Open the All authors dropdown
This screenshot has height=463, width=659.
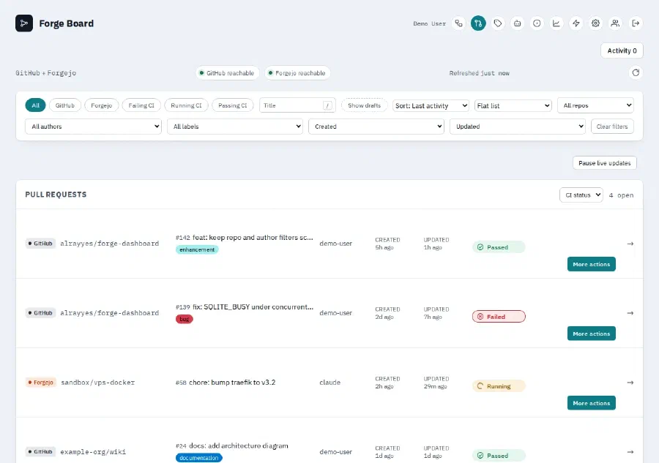coord(93,127)
